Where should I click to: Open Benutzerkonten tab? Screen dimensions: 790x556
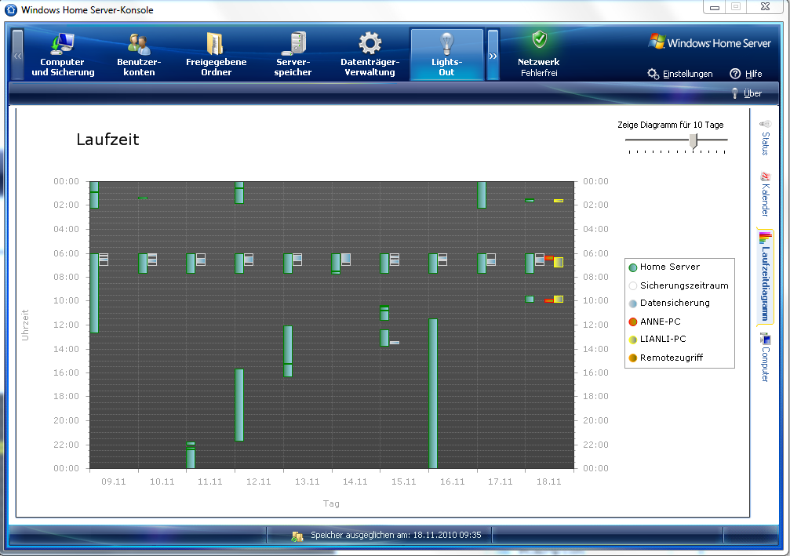(x=139, y=54)
